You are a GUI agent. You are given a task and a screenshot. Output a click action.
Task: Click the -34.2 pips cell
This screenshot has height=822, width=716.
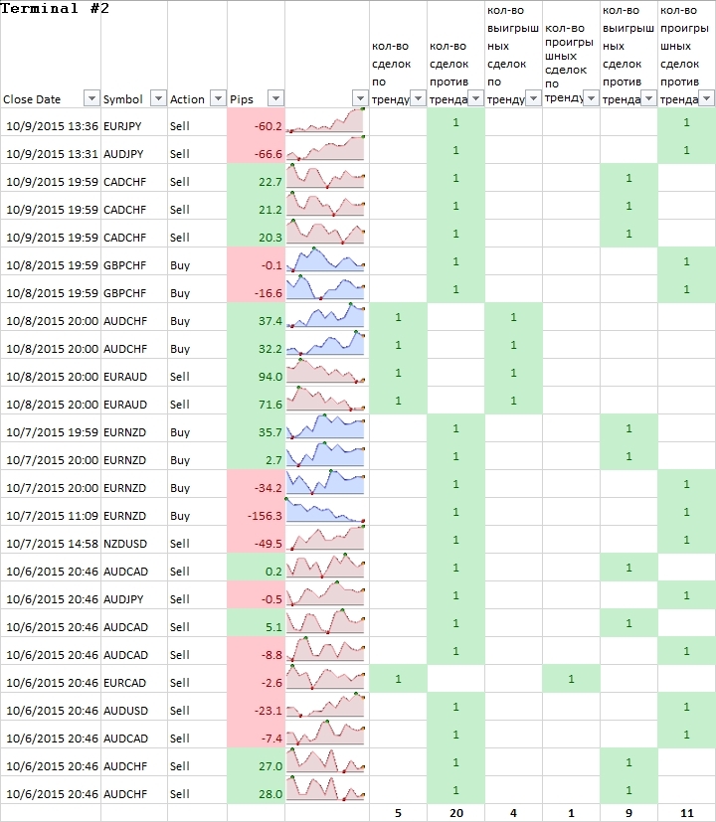coord(256,484)
